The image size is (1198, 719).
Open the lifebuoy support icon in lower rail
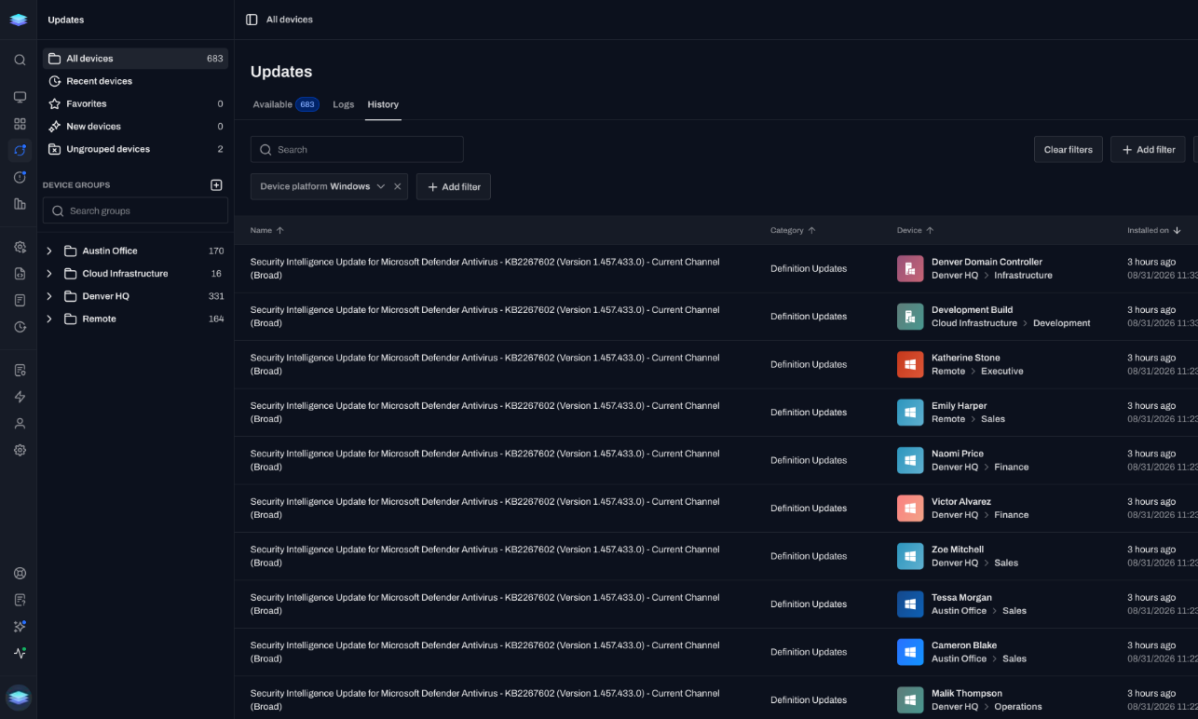click(20, 574)
